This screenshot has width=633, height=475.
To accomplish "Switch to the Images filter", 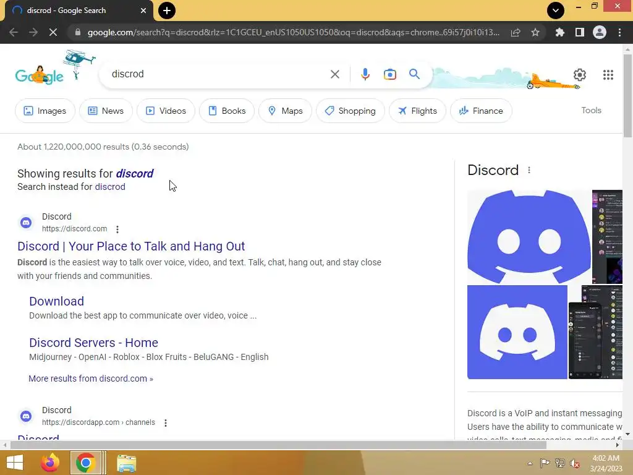I will [x=45, y=111].
